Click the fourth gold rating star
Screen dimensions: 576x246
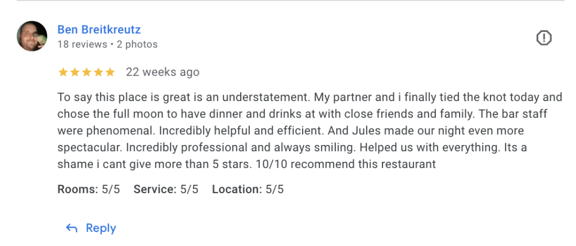point(98,72)
